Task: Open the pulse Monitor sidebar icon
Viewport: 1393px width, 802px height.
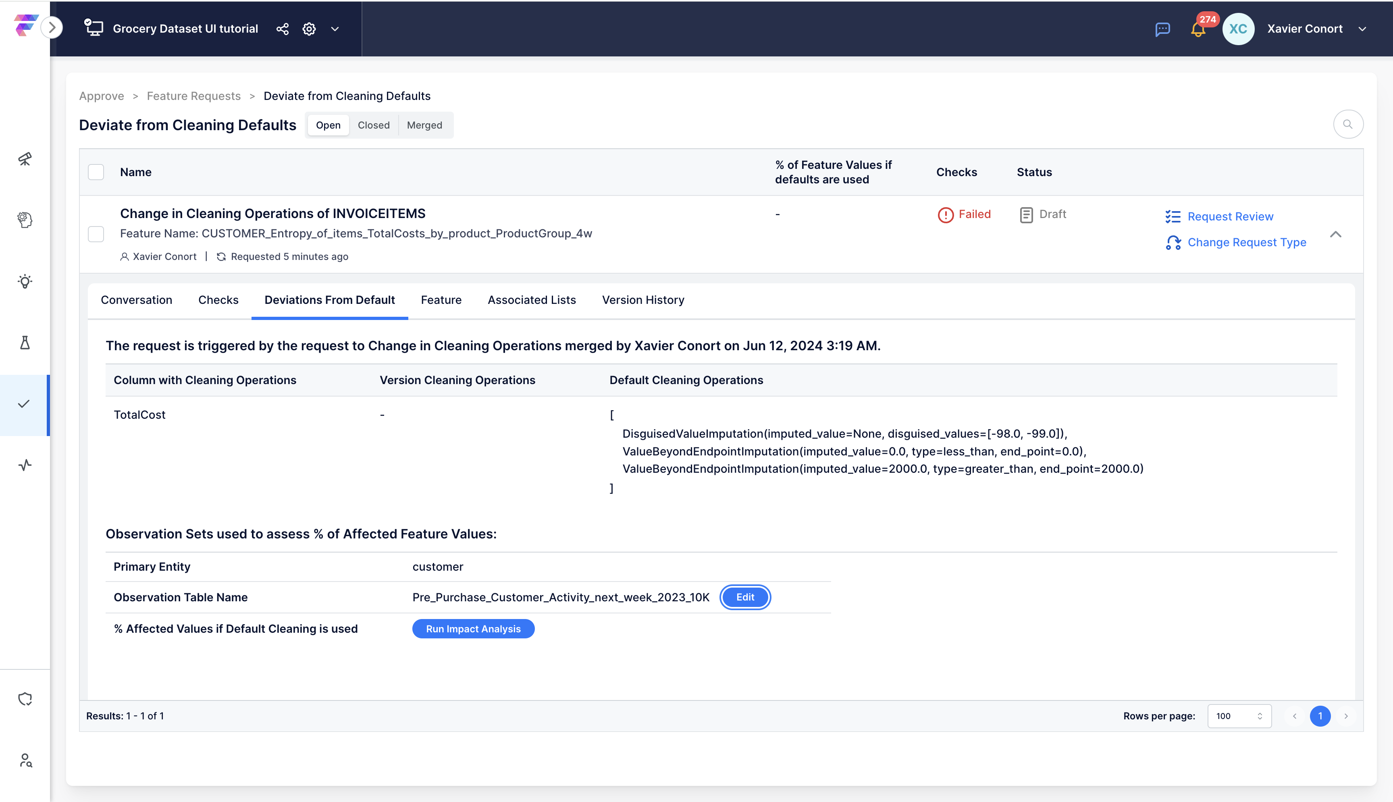Action: [25, 465]
